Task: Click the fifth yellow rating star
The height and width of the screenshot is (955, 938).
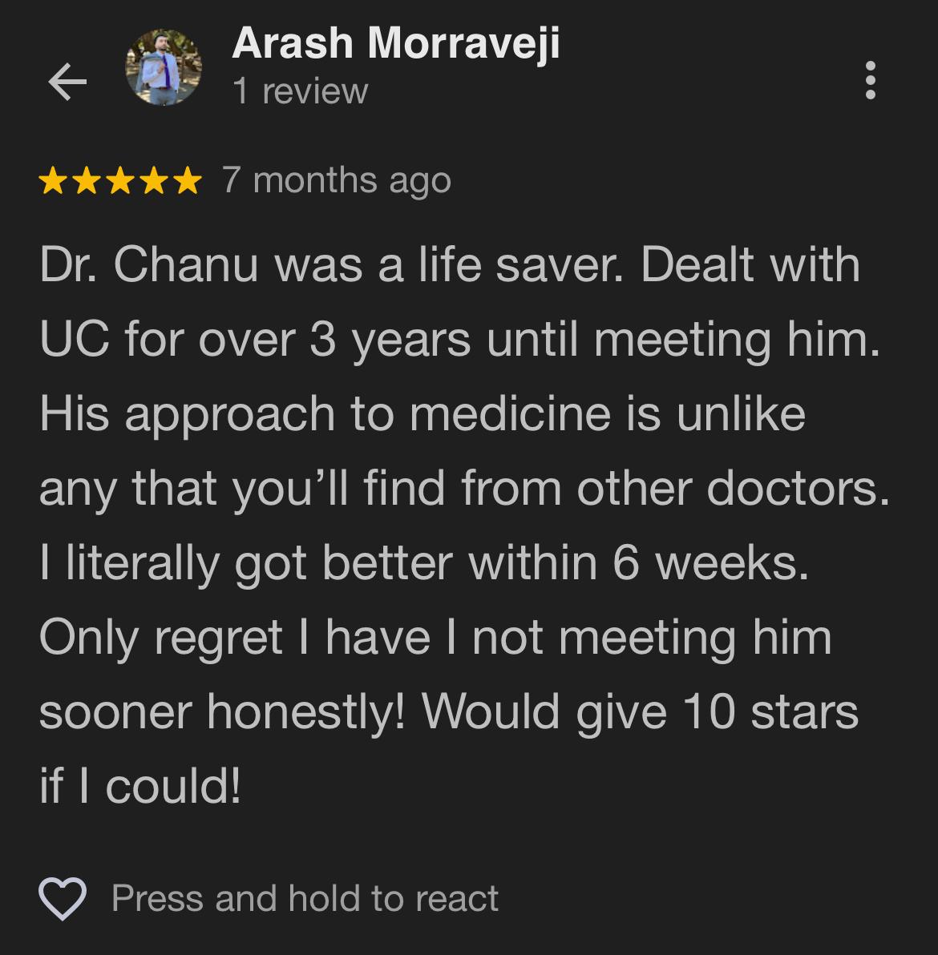Action: tap(187, 181)
